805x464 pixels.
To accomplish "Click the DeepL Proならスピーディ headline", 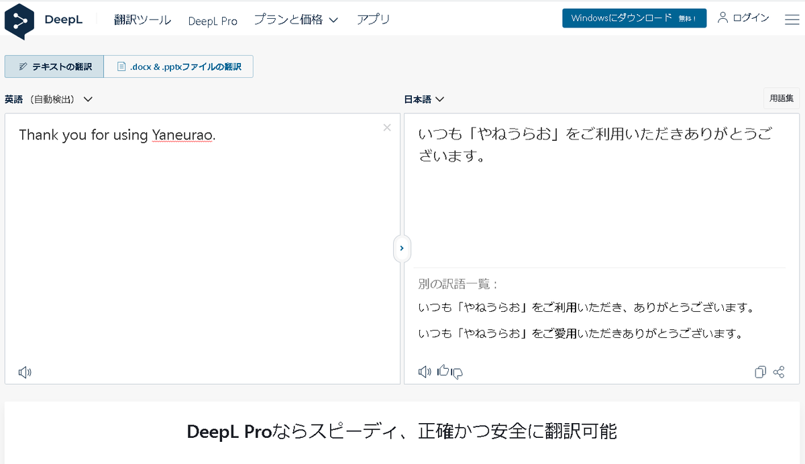I will coord(402,431).
